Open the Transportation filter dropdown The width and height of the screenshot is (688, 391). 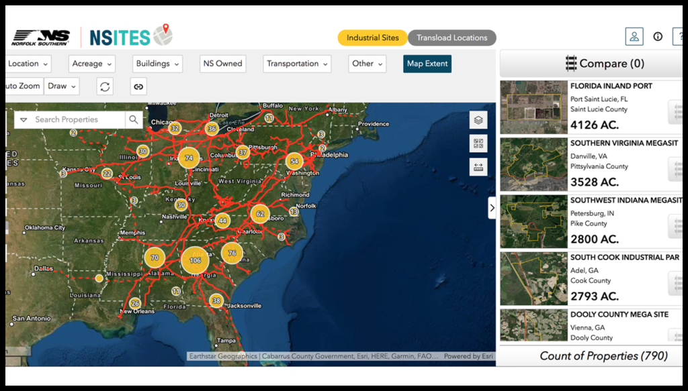point(297,64)
